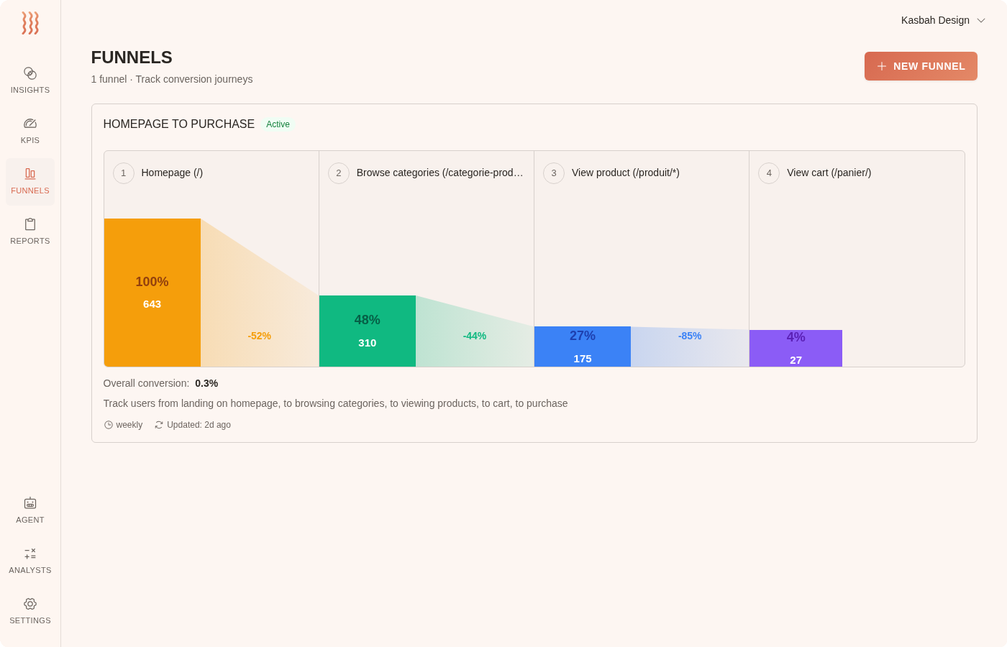Click the 643 visitor count
The image size is (1007, 647).
152,304
